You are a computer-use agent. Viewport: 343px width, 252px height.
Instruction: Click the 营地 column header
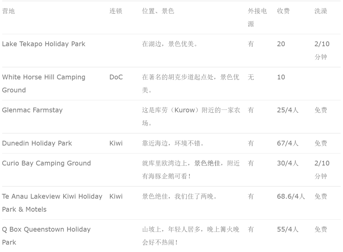8,11
